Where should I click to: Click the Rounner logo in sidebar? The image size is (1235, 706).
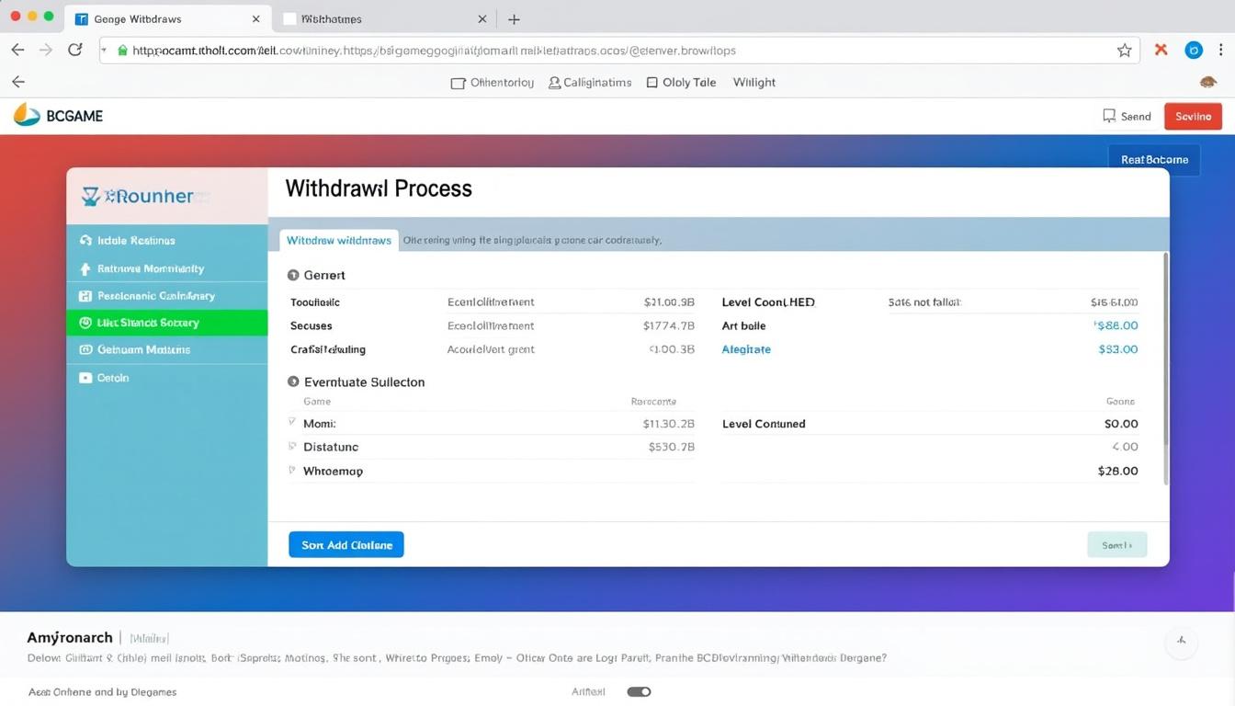138,196
